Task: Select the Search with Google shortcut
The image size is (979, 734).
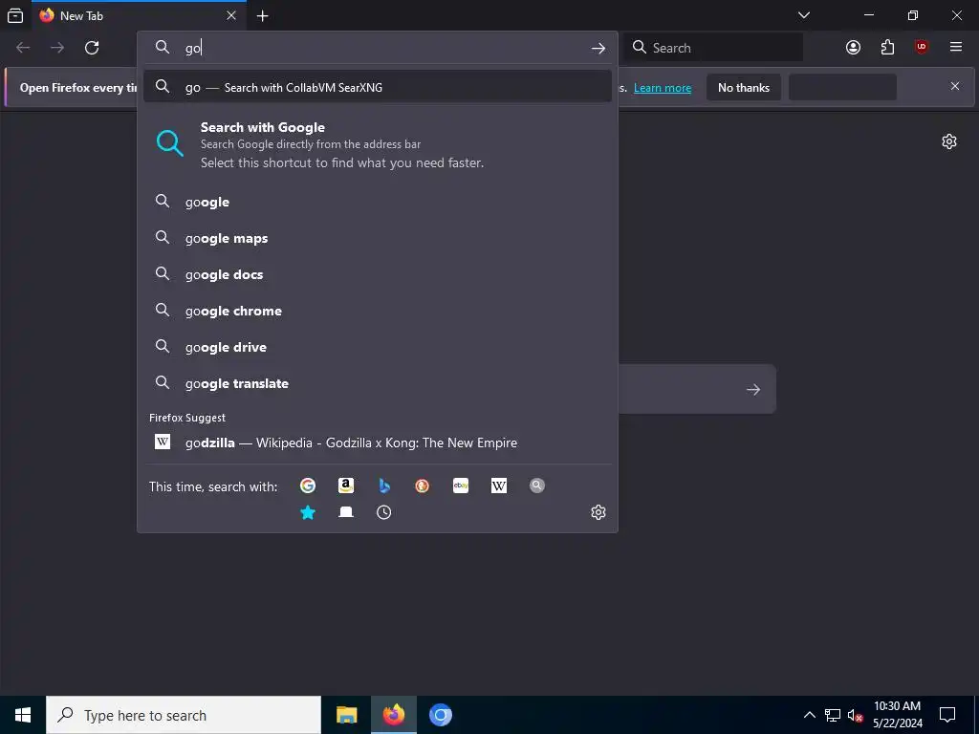Action: (377, 144)
